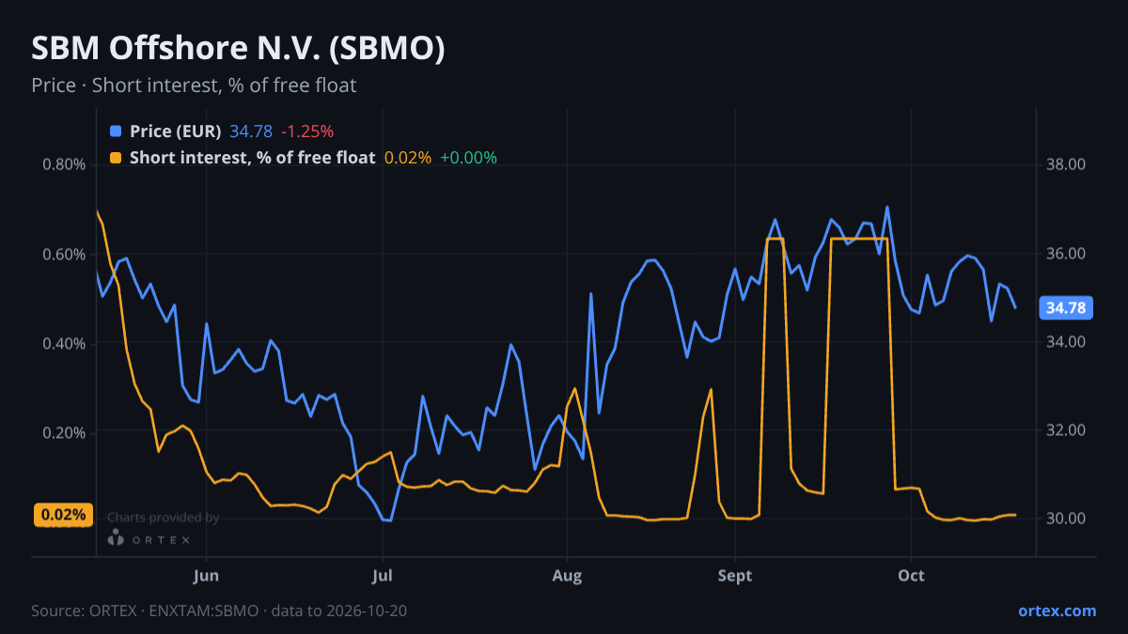The height and width of the screenshot is (634, 1128).
Task: Click the orange 0.02% axis badge
Action: 64,515
